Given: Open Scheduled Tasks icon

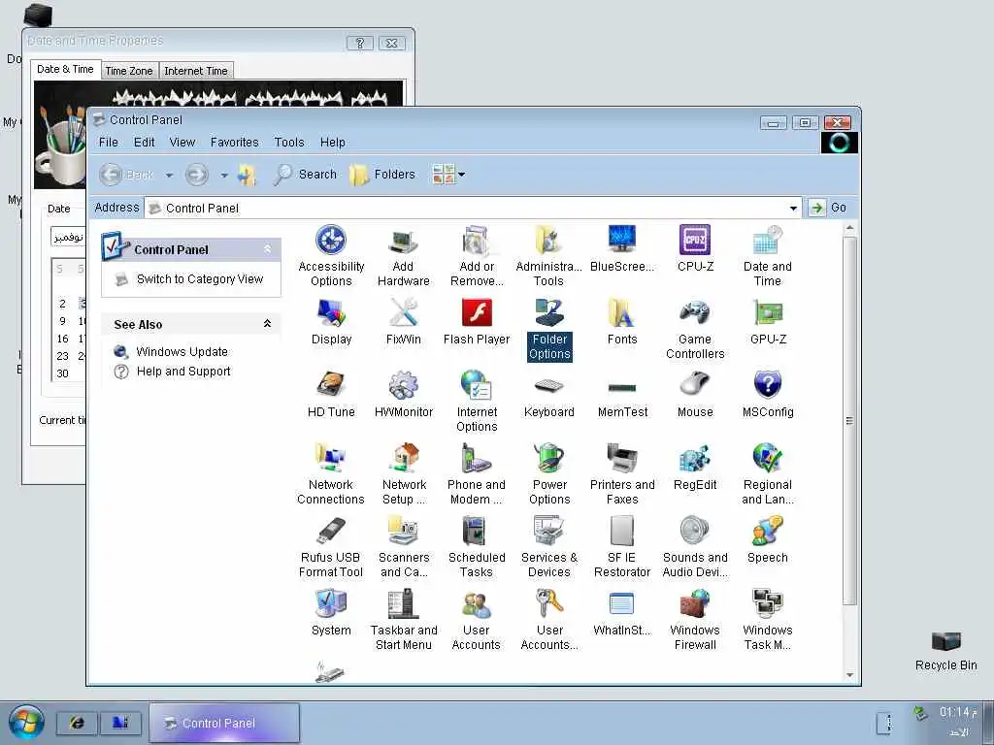Looking at the screenshot, I should pos(476,547).
